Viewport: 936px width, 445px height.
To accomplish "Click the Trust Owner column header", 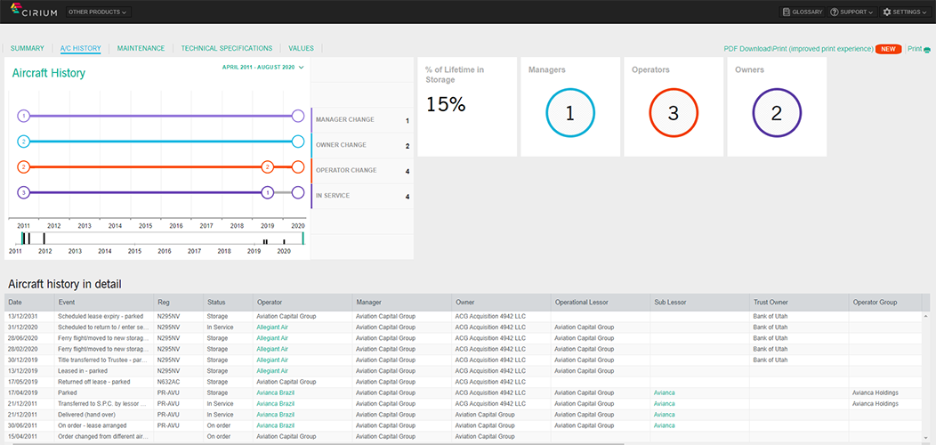I will click(x=799, y=303).
